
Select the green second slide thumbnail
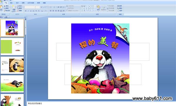[12, 46]
